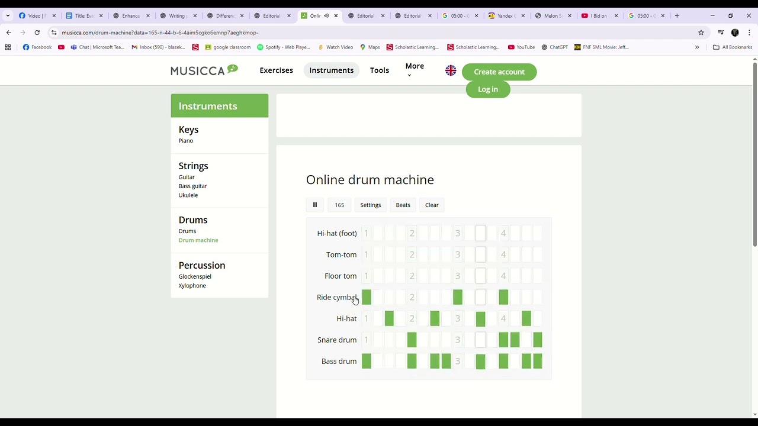Open the Chrome three-dot menu
Screen dimensions: 758x426
coord(749,33)
